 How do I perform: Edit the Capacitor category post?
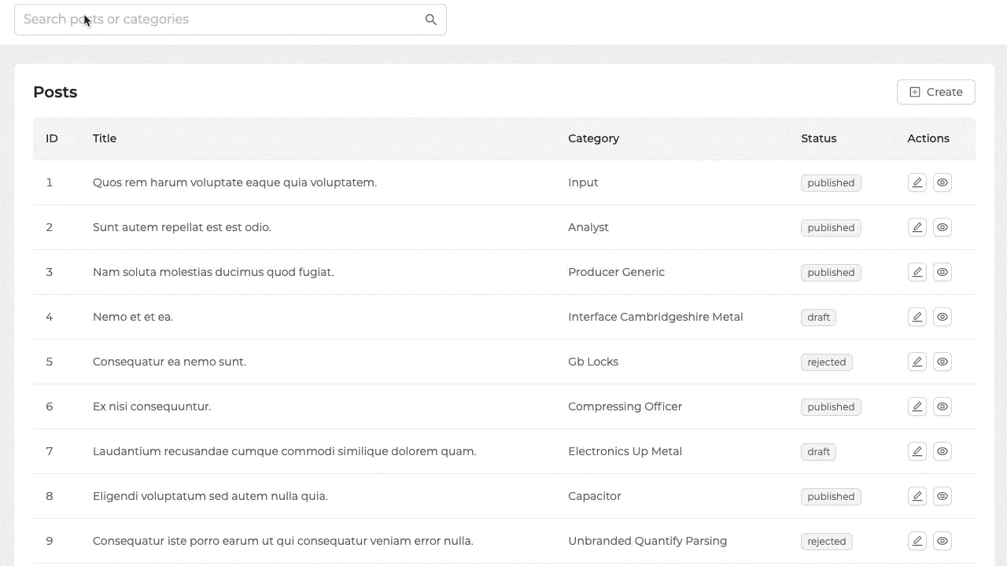[x=917, y=496]
